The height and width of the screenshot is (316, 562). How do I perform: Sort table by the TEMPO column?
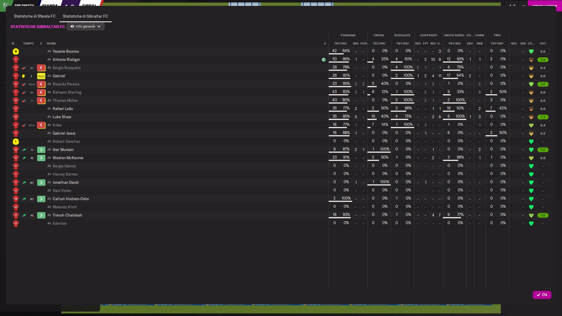click(28, 43)
